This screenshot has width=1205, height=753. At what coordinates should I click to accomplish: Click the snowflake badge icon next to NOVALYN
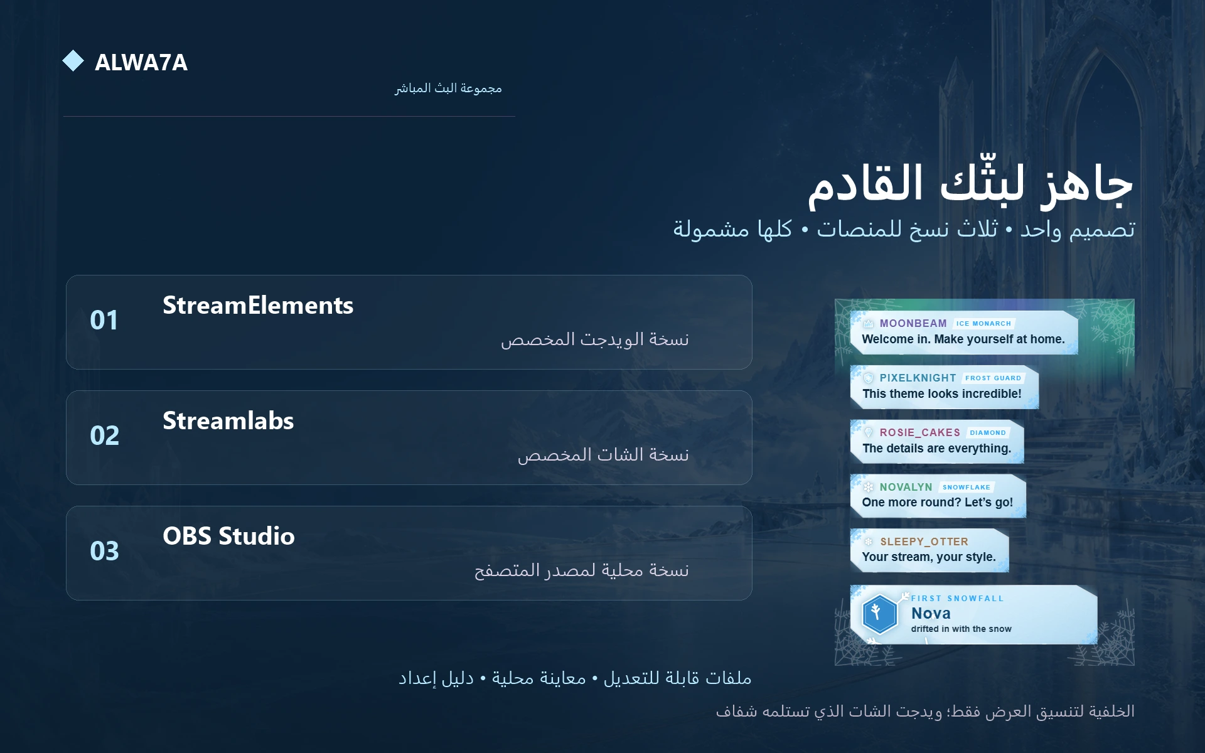[869, 487]
